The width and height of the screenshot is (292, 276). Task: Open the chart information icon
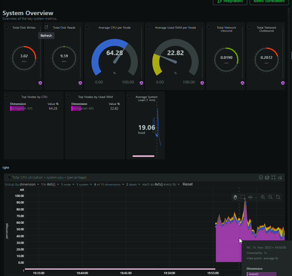(x=261, y=177)
